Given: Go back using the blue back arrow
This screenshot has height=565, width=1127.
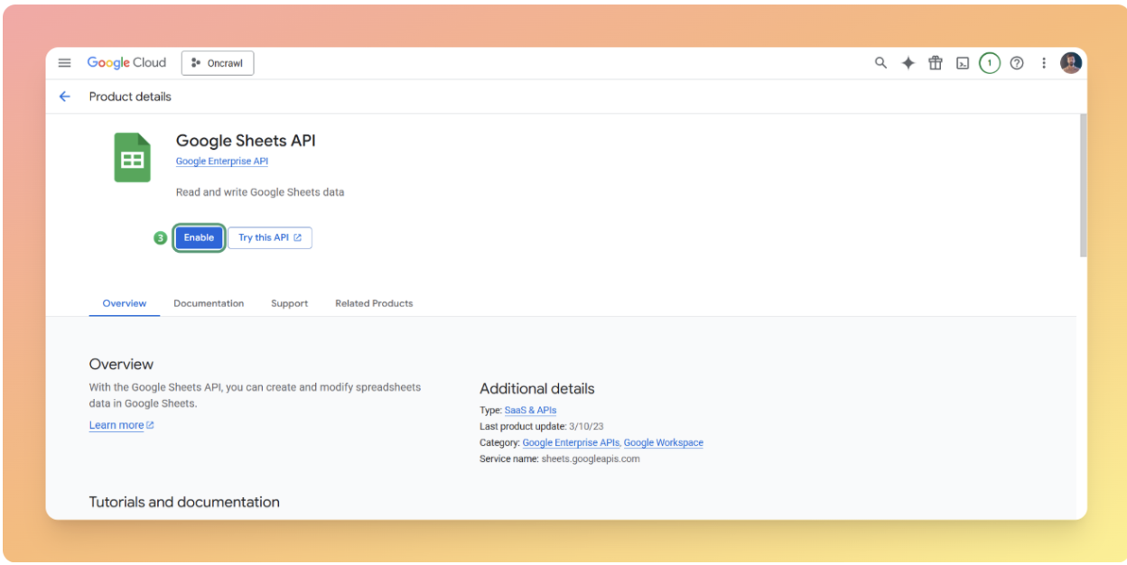Looking at the screenshot, I should click(x=64, y=96).
